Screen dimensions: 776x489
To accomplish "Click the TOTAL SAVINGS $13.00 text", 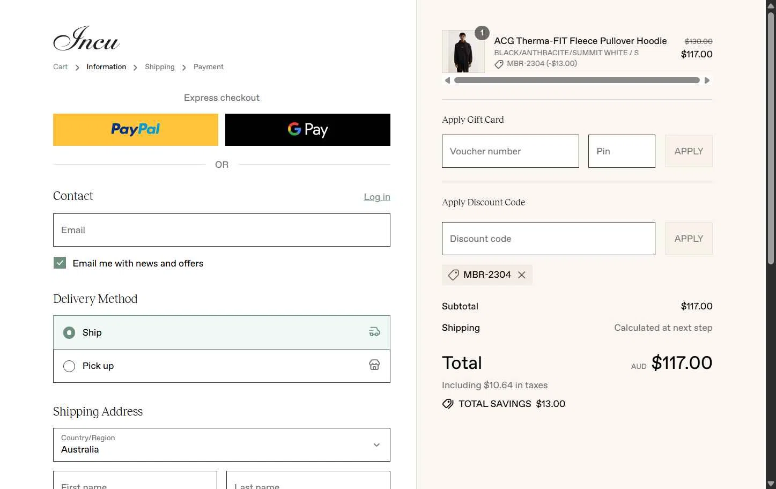I will 512,404.
